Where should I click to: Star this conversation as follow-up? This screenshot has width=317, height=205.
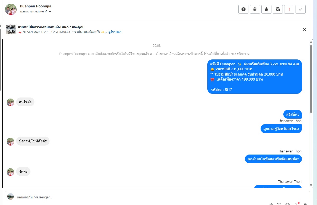(x=266, y=9)
